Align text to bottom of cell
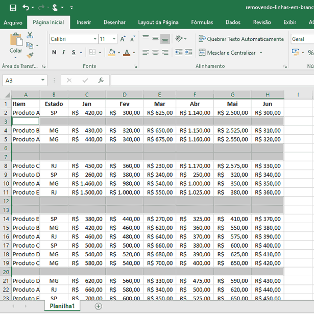Image resolution: width=314 pixels, height=314 pixels. (165, 39)
